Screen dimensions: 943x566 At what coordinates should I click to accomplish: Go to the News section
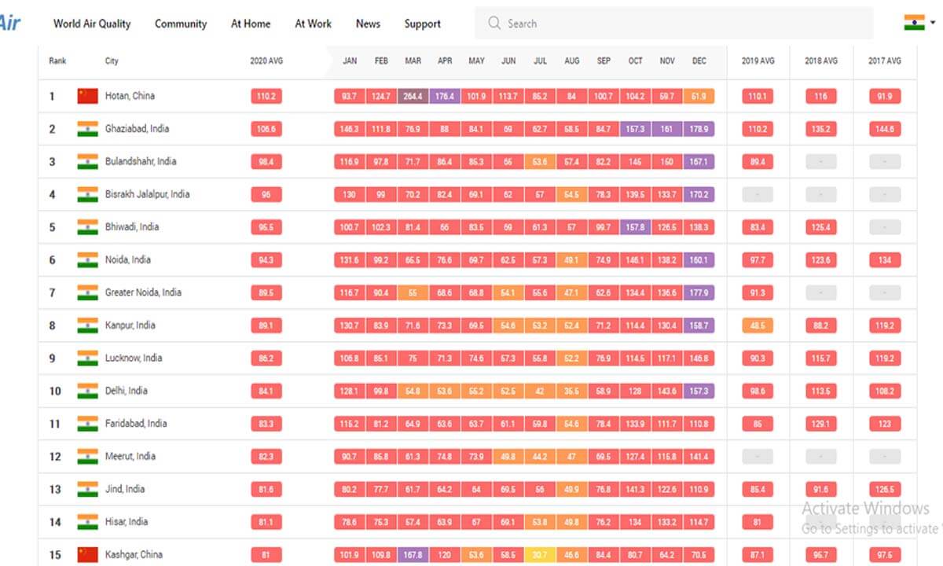tap(368, 24)
